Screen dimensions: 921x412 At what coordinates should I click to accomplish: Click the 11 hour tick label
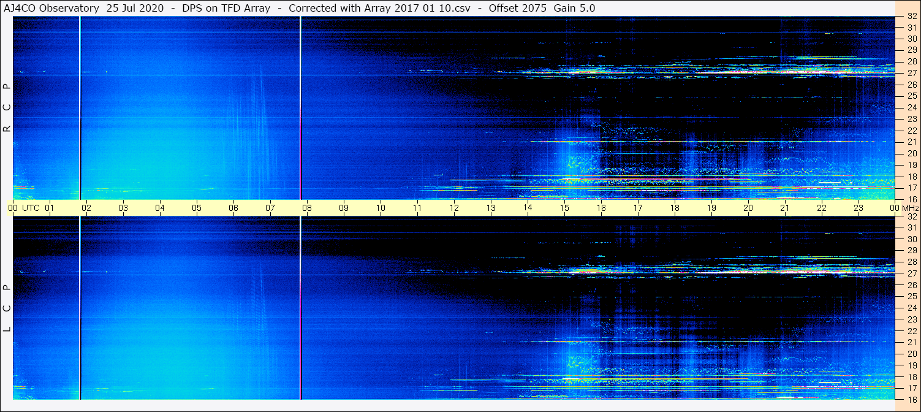coord(417,208)
